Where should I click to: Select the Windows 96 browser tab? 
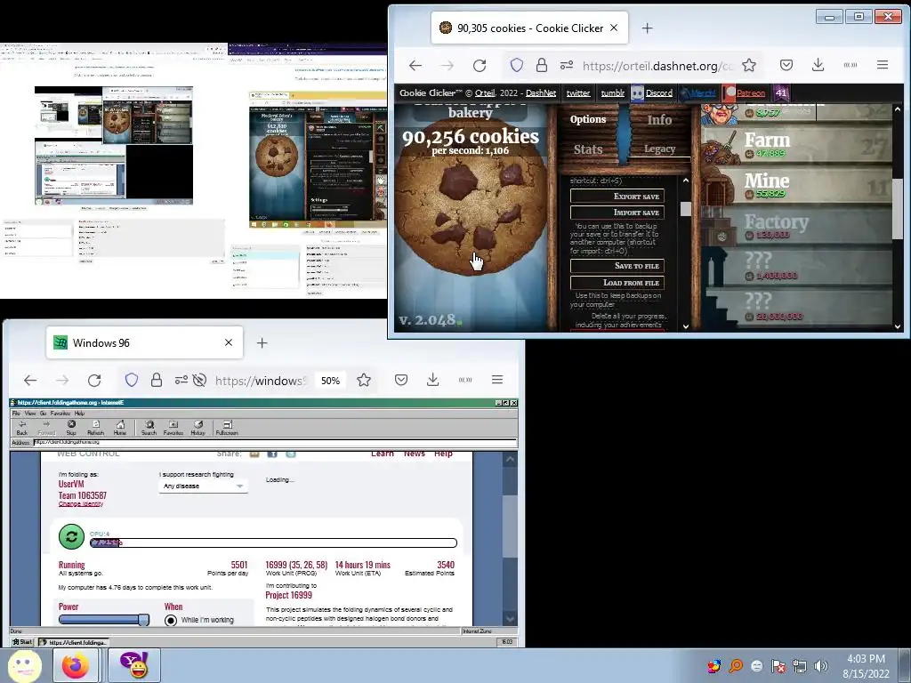click(x=145, y=342)
